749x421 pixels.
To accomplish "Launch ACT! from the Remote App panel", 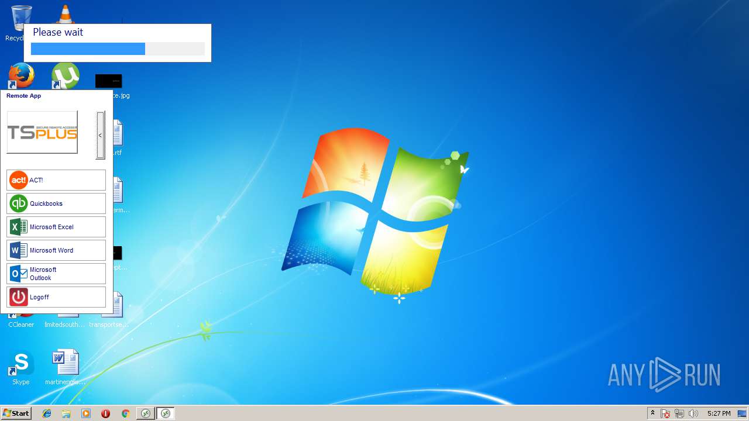I will 56,180.
